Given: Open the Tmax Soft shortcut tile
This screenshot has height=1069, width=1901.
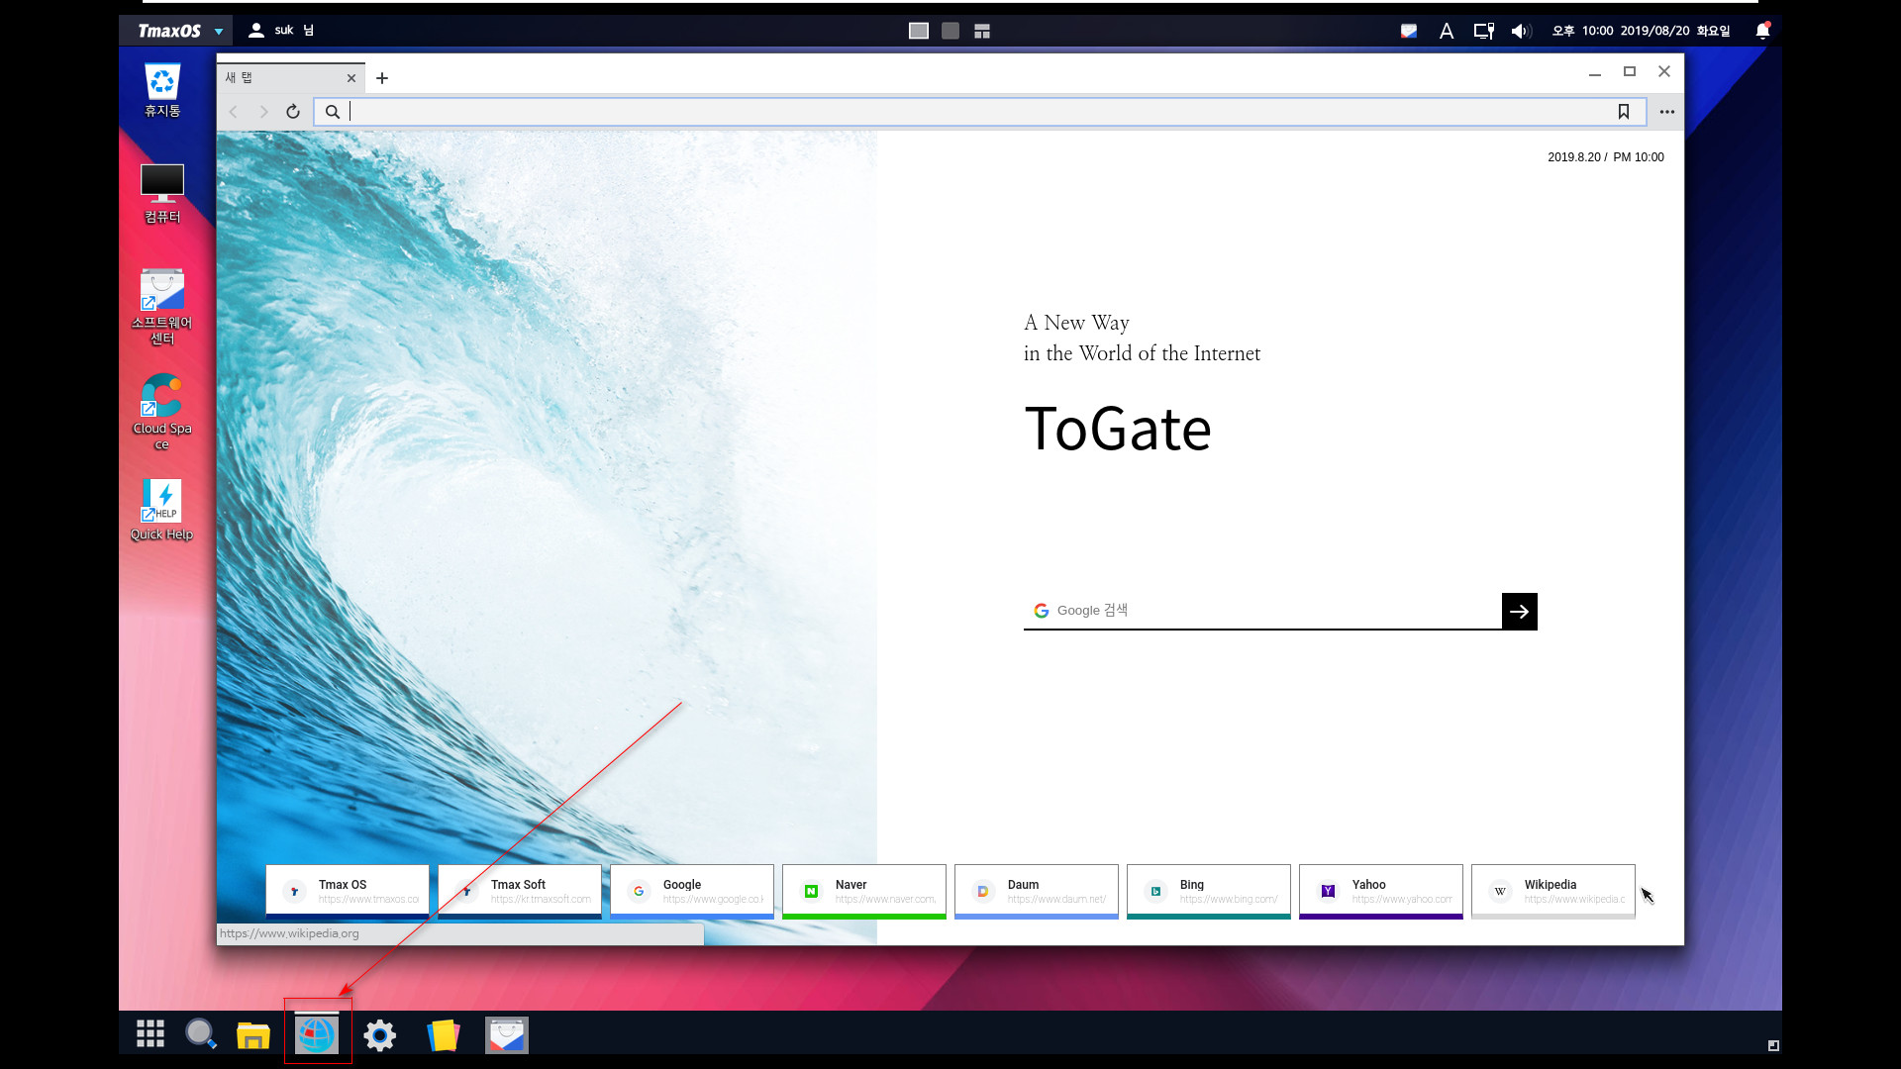Looking at the screenshot, I should click(x=520, y=892).
